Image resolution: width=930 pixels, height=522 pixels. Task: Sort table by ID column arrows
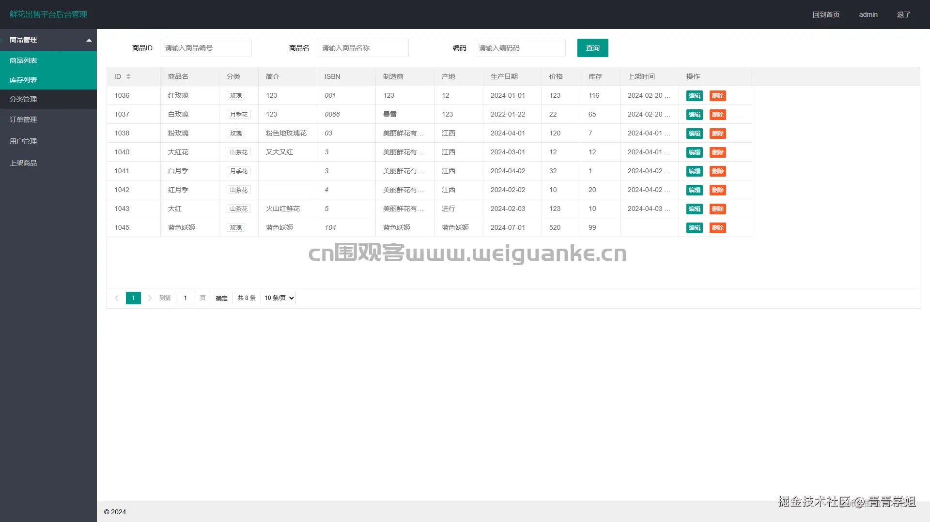pos(128,76)
